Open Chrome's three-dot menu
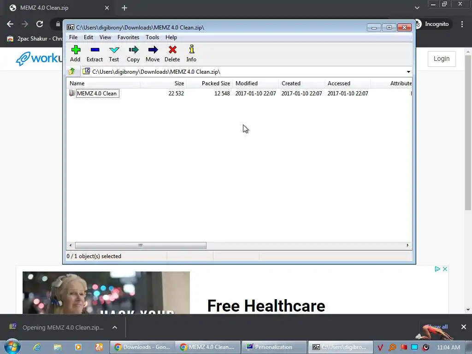472x354 pixels. [x=462, y=24]
